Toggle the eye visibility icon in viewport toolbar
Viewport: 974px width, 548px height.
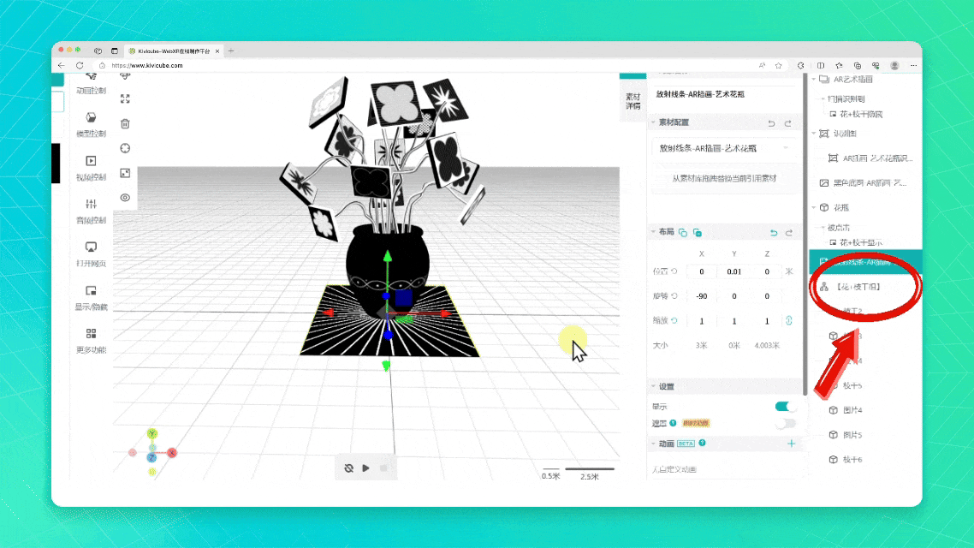pyautogui.click(x=125, y=198)
